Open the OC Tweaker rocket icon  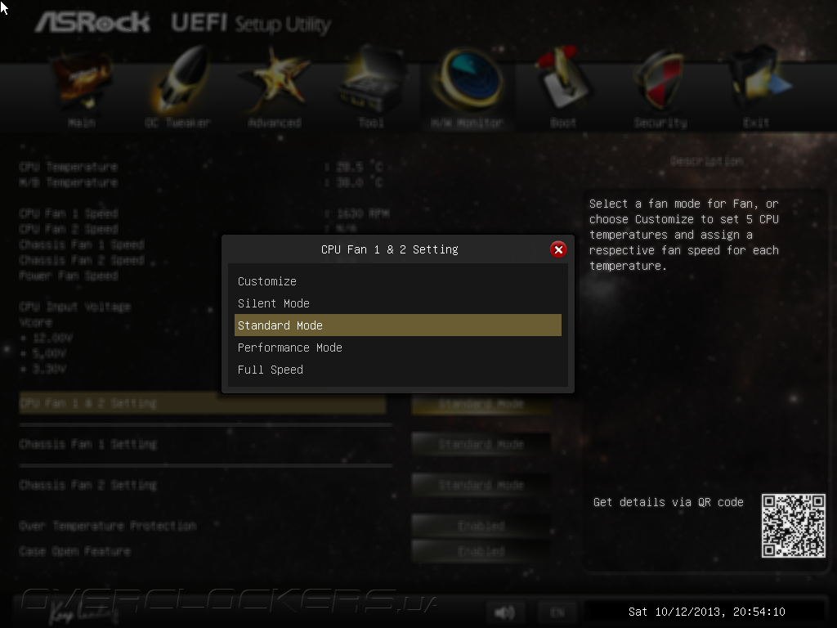[x=178, y=80]
